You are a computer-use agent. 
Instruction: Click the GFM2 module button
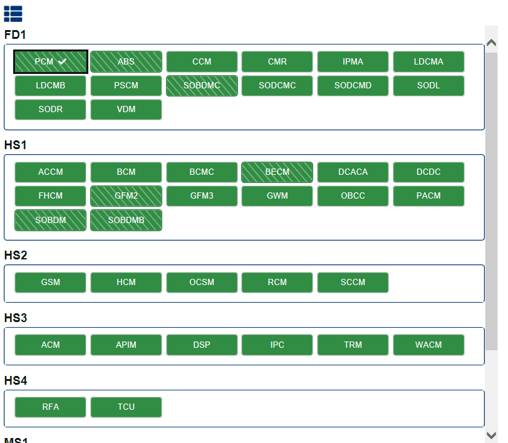point(126,195)
